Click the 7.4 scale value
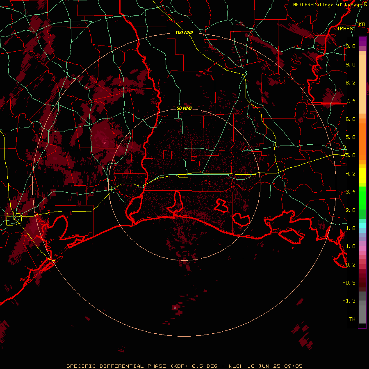Image resolution: width=369 pixels, height=369 pixels. (x=351, y=101)
